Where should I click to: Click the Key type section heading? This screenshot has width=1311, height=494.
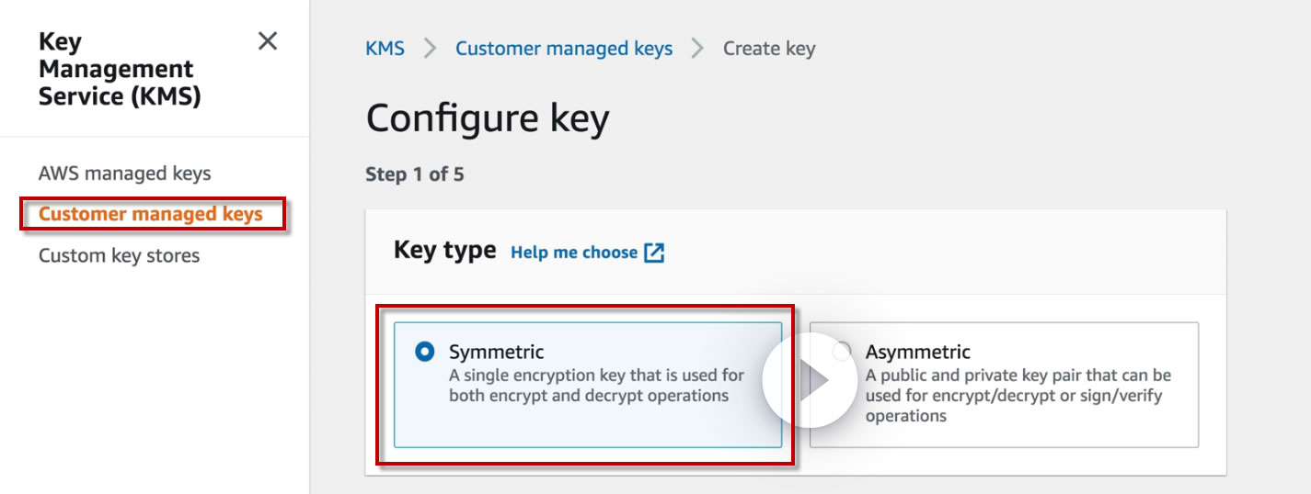point(444,250)
